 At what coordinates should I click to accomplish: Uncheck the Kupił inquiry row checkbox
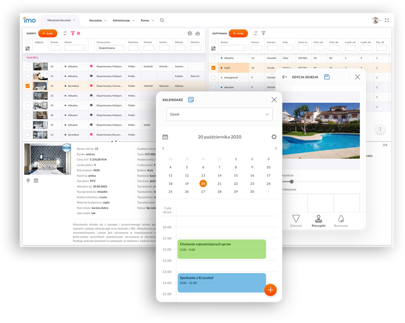coord(213,68)
